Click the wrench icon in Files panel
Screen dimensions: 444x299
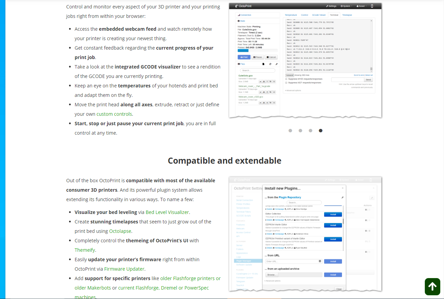click(x=276, y=64)
